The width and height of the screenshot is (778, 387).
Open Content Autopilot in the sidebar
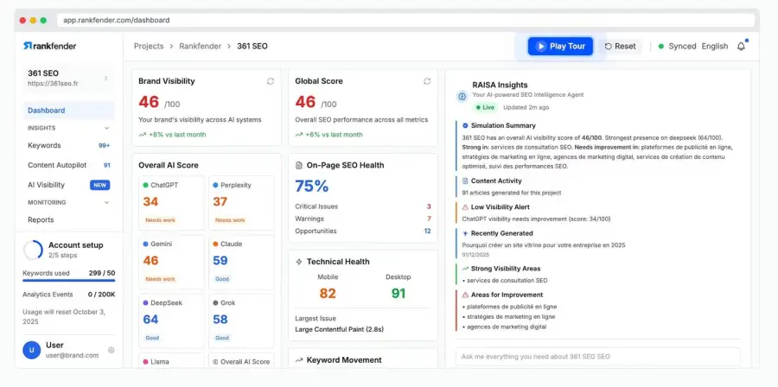68,165
